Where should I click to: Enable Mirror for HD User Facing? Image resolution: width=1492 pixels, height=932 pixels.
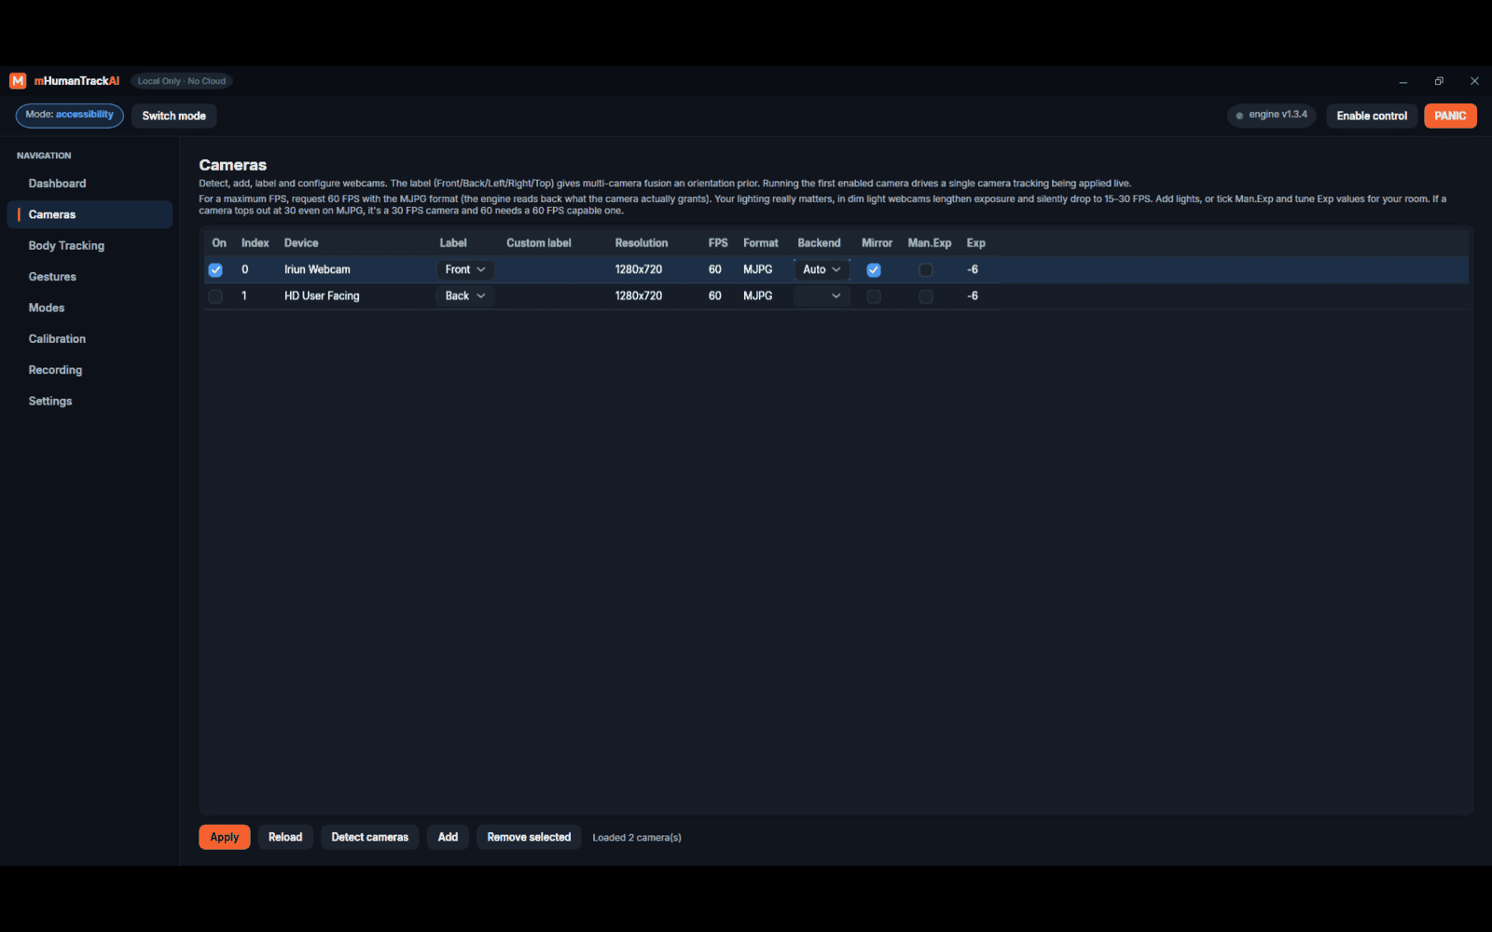point(874,296)
